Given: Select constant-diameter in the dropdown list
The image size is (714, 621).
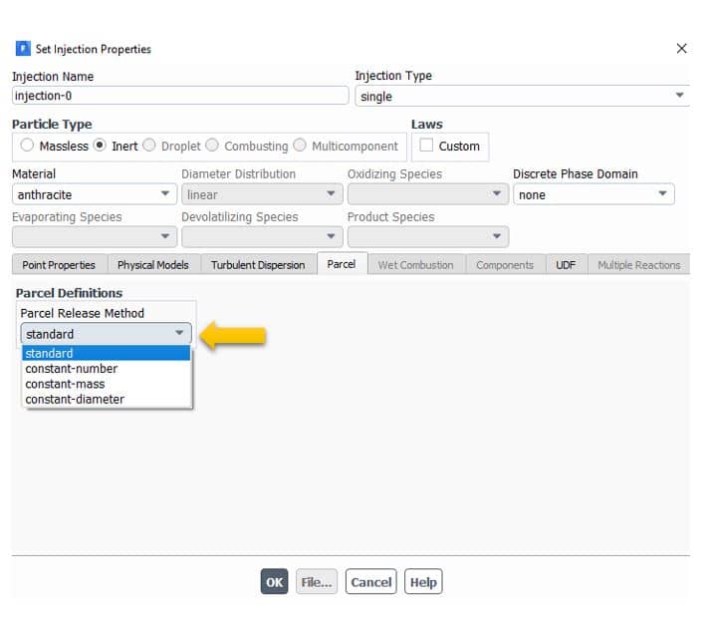Looking at the screenshot, I should [x=75, y=399].
